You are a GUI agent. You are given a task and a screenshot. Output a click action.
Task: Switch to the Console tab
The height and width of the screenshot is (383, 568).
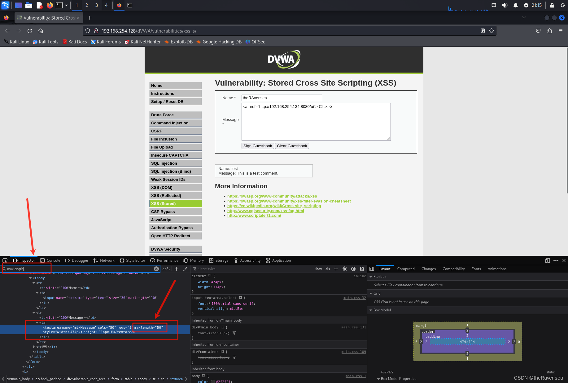point(50,261)
